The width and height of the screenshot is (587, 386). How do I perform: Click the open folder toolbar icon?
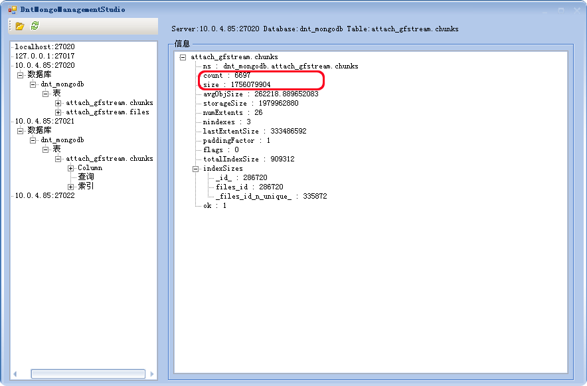[x=20, y=26]
